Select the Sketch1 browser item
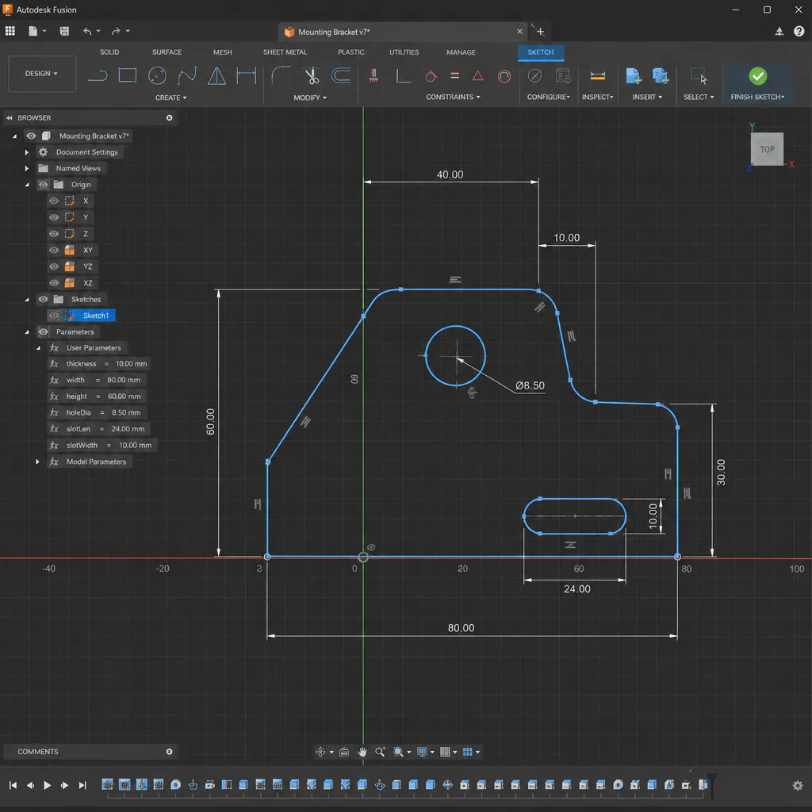 click(96, 316)
